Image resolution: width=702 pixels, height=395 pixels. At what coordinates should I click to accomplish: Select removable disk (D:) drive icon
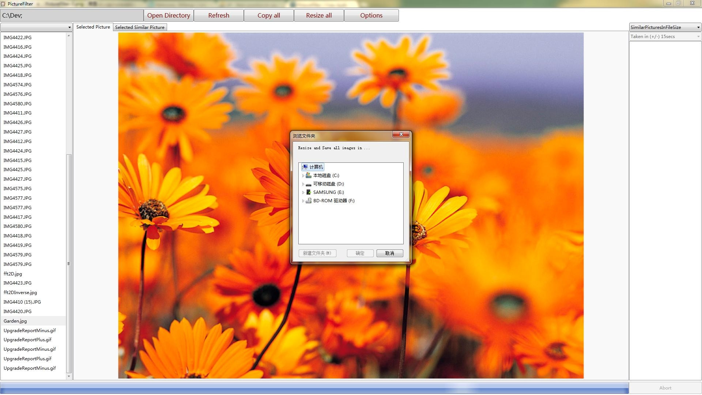pyautogui.click(x=309, y=184)
